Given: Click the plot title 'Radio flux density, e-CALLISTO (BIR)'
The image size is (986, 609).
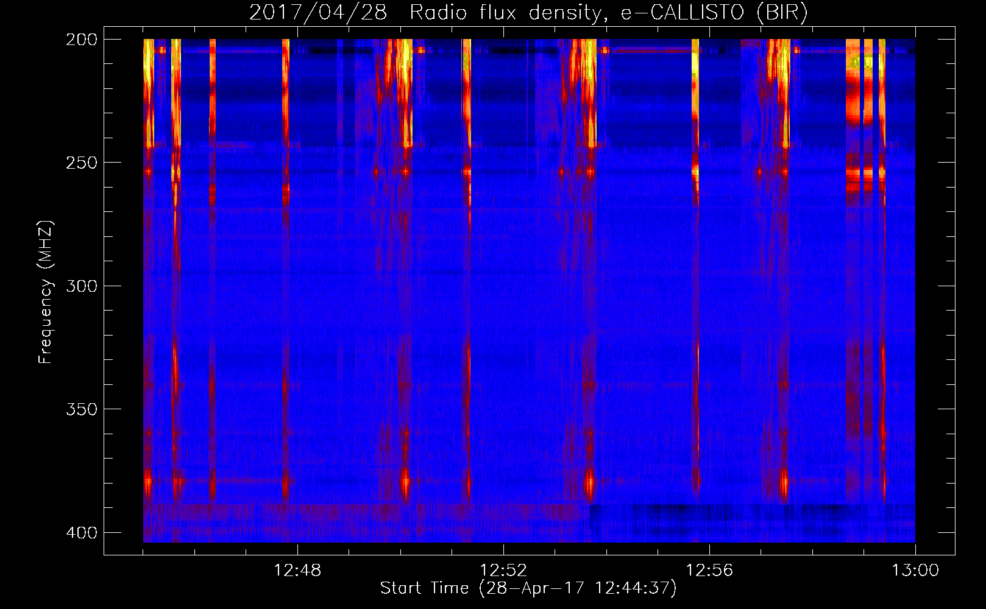Looking at the screenshot, I should [608, 12].
